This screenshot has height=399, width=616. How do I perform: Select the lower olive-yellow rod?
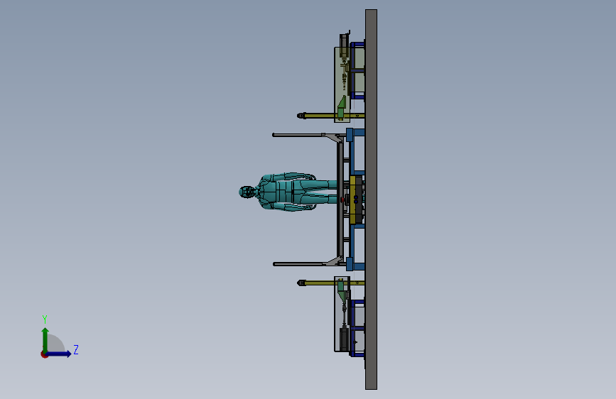[331, 283]
